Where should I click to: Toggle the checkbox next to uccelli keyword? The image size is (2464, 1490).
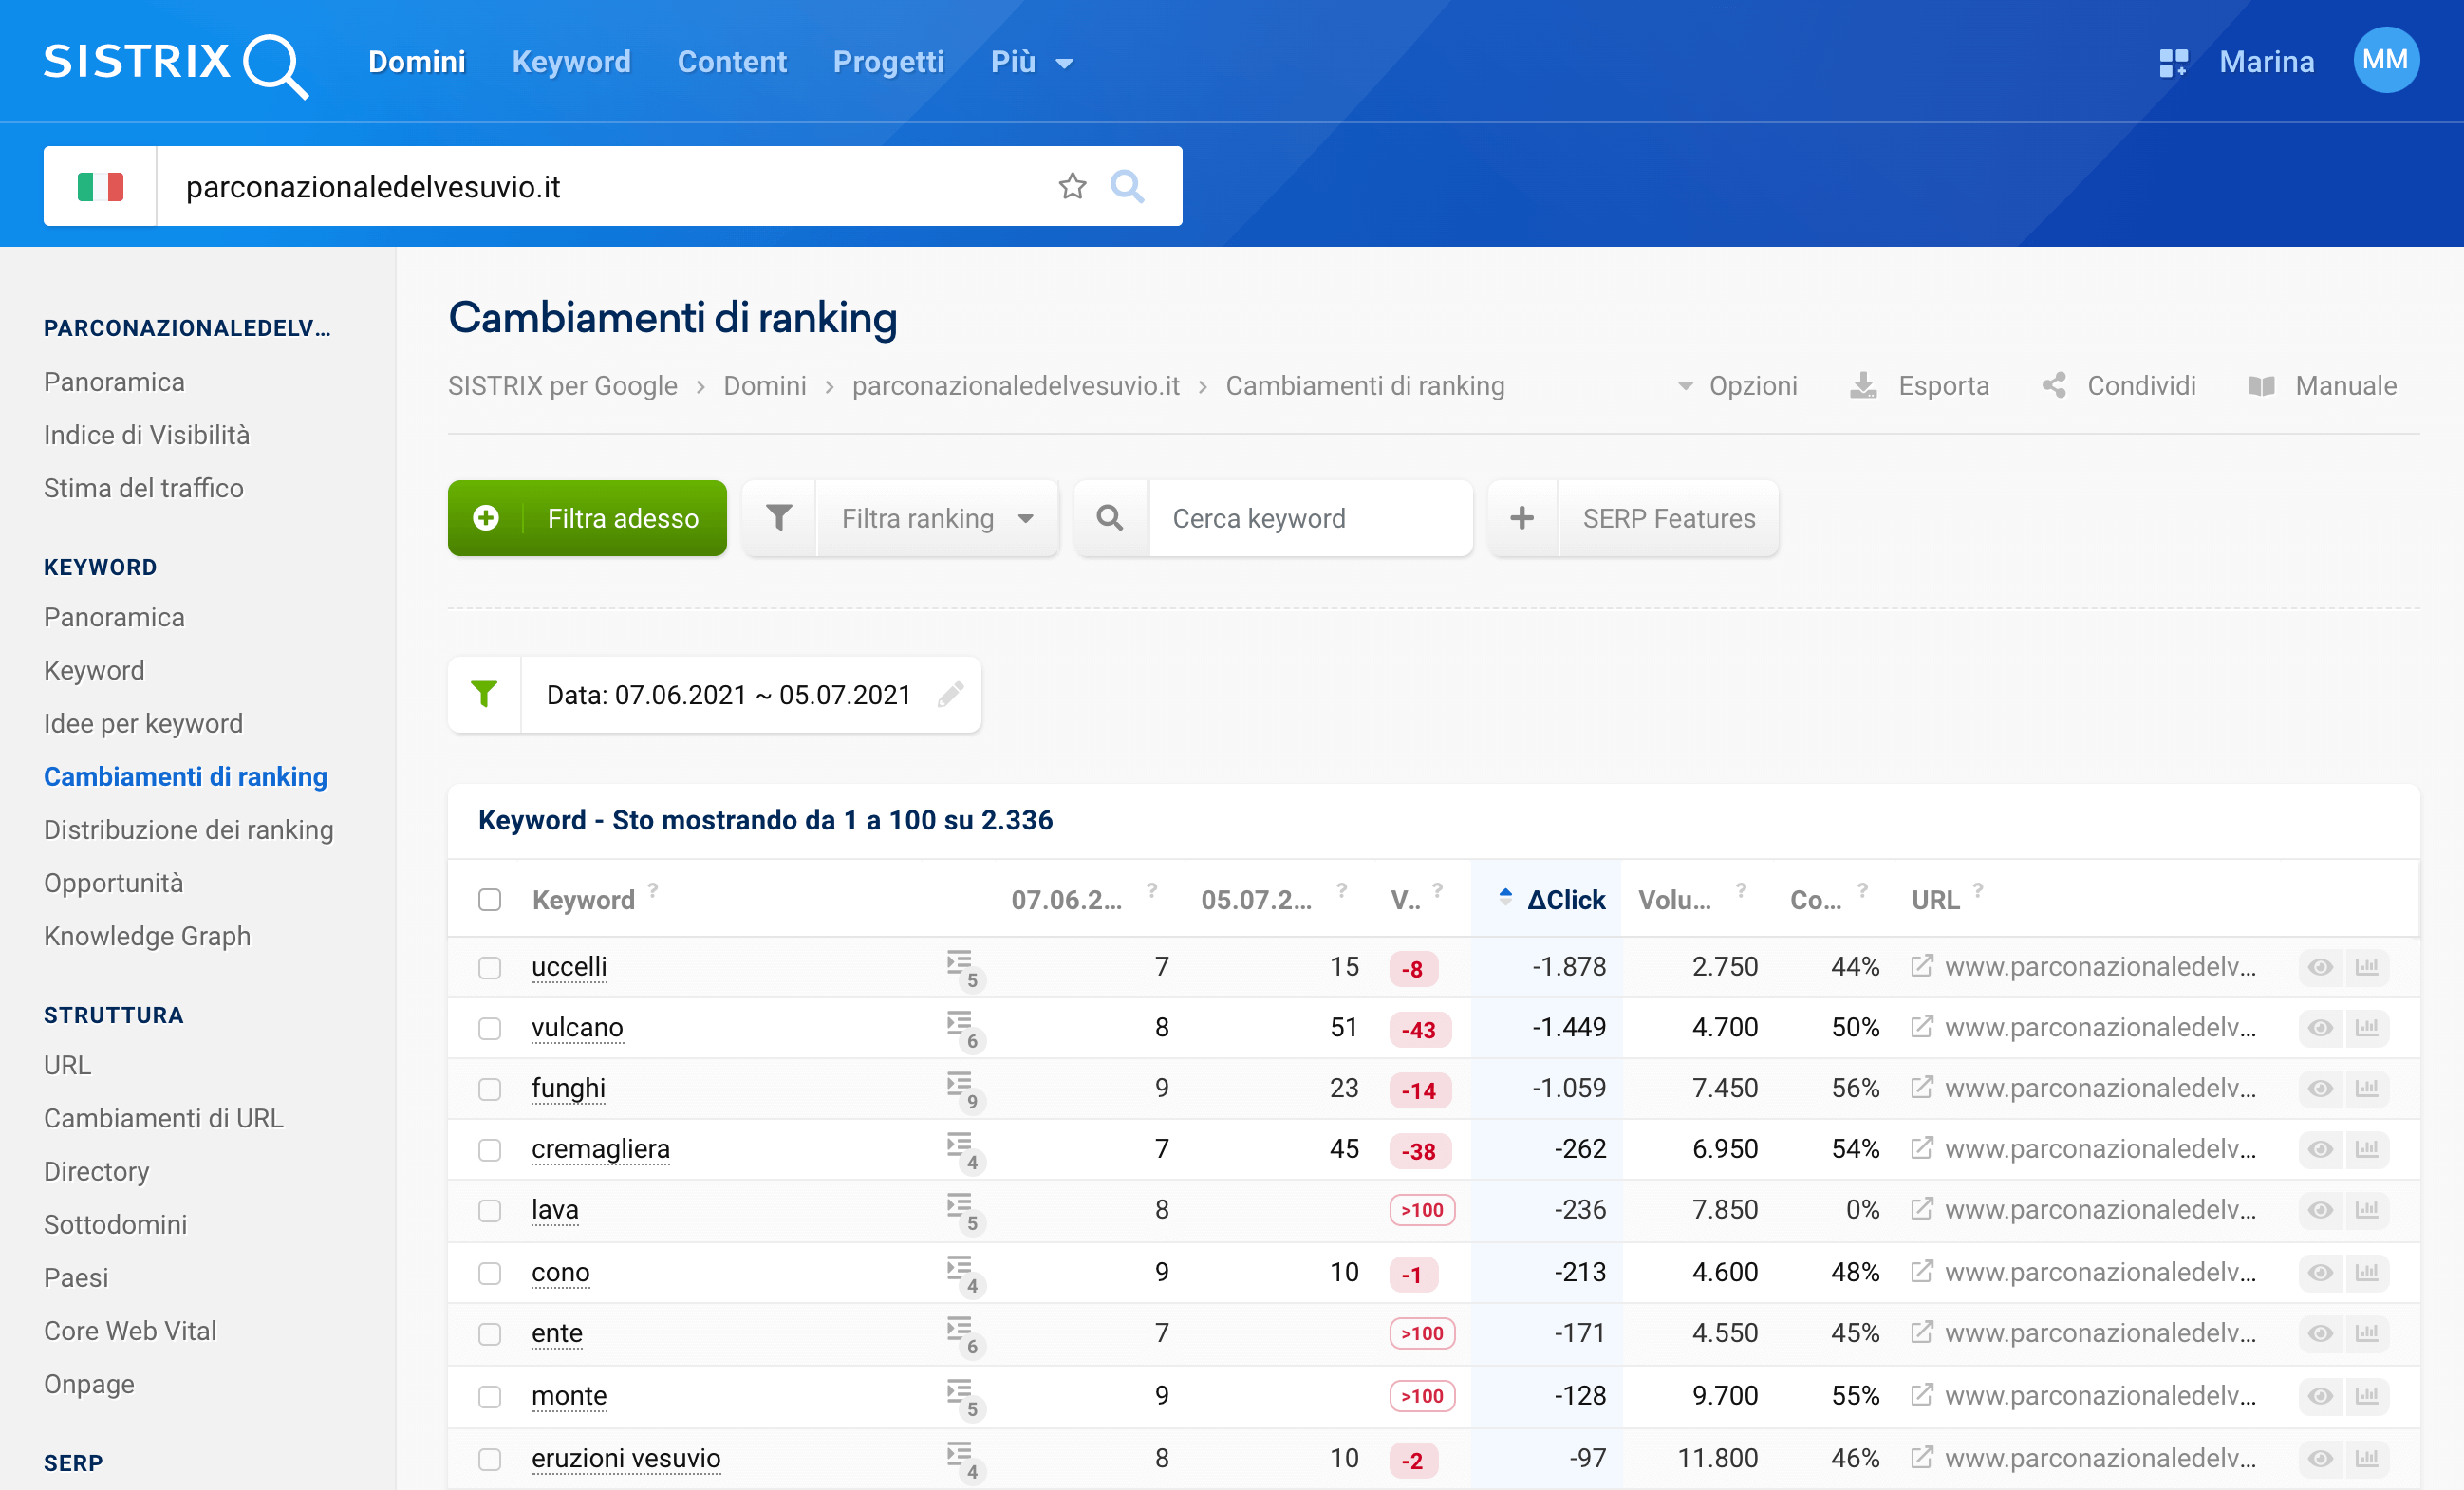[489, 967]
